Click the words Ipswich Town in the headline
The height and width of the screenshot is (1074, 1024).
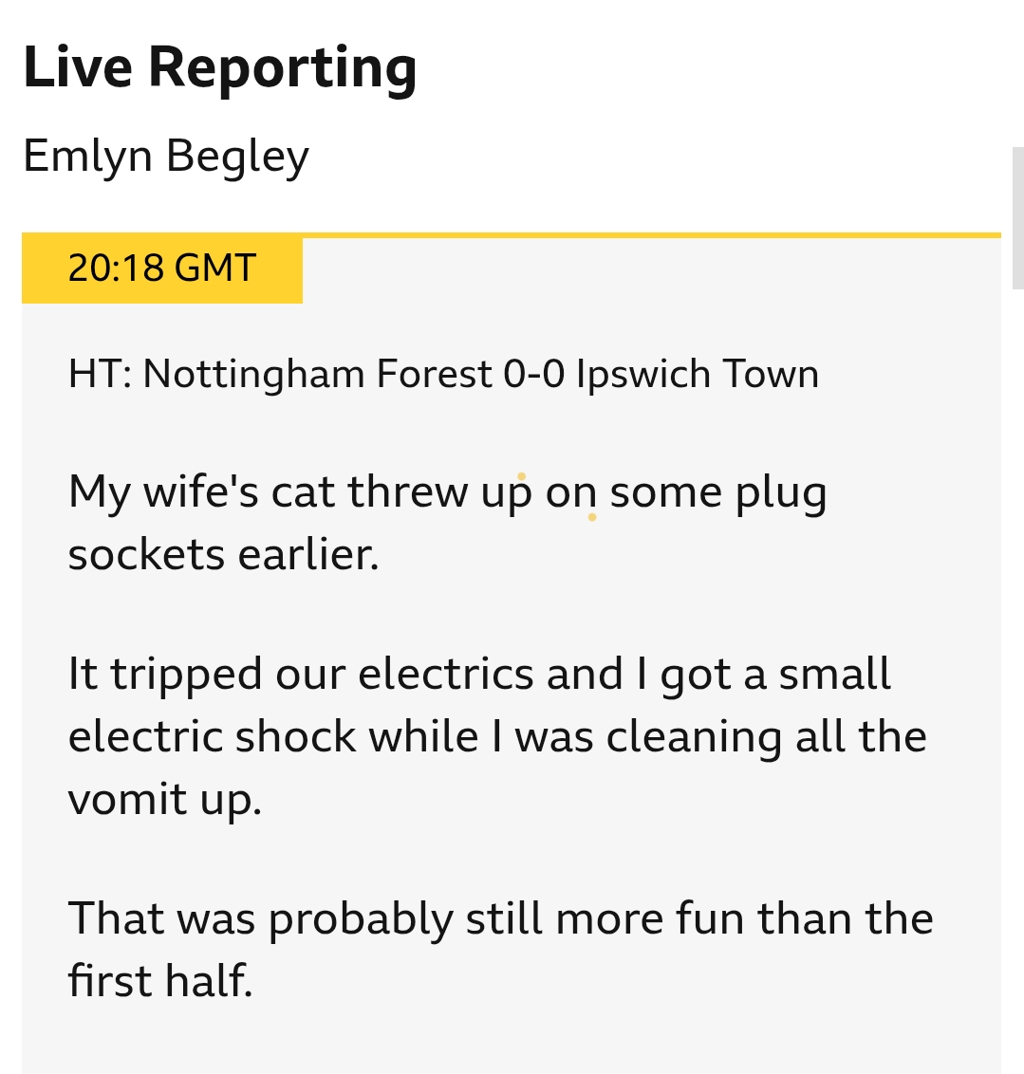pyautogui.click(x=698, y=374)
